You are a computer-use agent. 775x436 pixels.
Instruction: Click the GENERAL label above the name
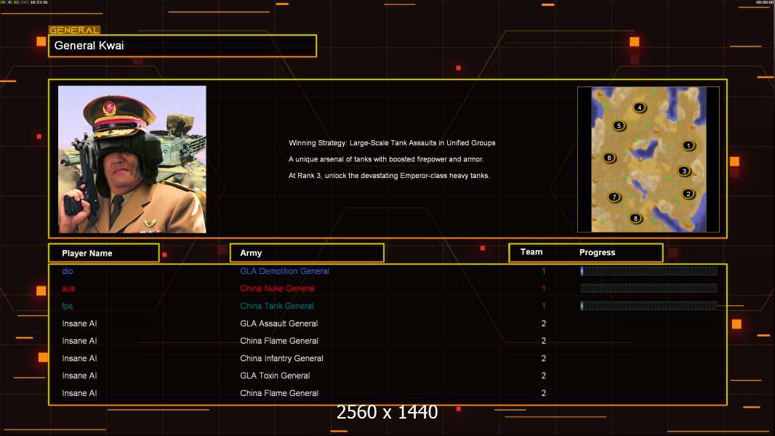(x=74, y=30)
